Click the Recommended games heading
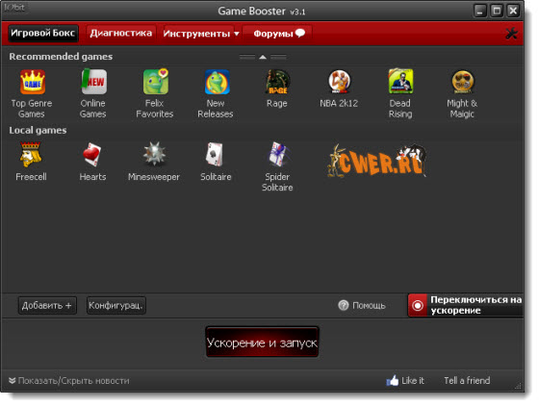539x407 pixels. pyautogui.click(x=61, y=57)
